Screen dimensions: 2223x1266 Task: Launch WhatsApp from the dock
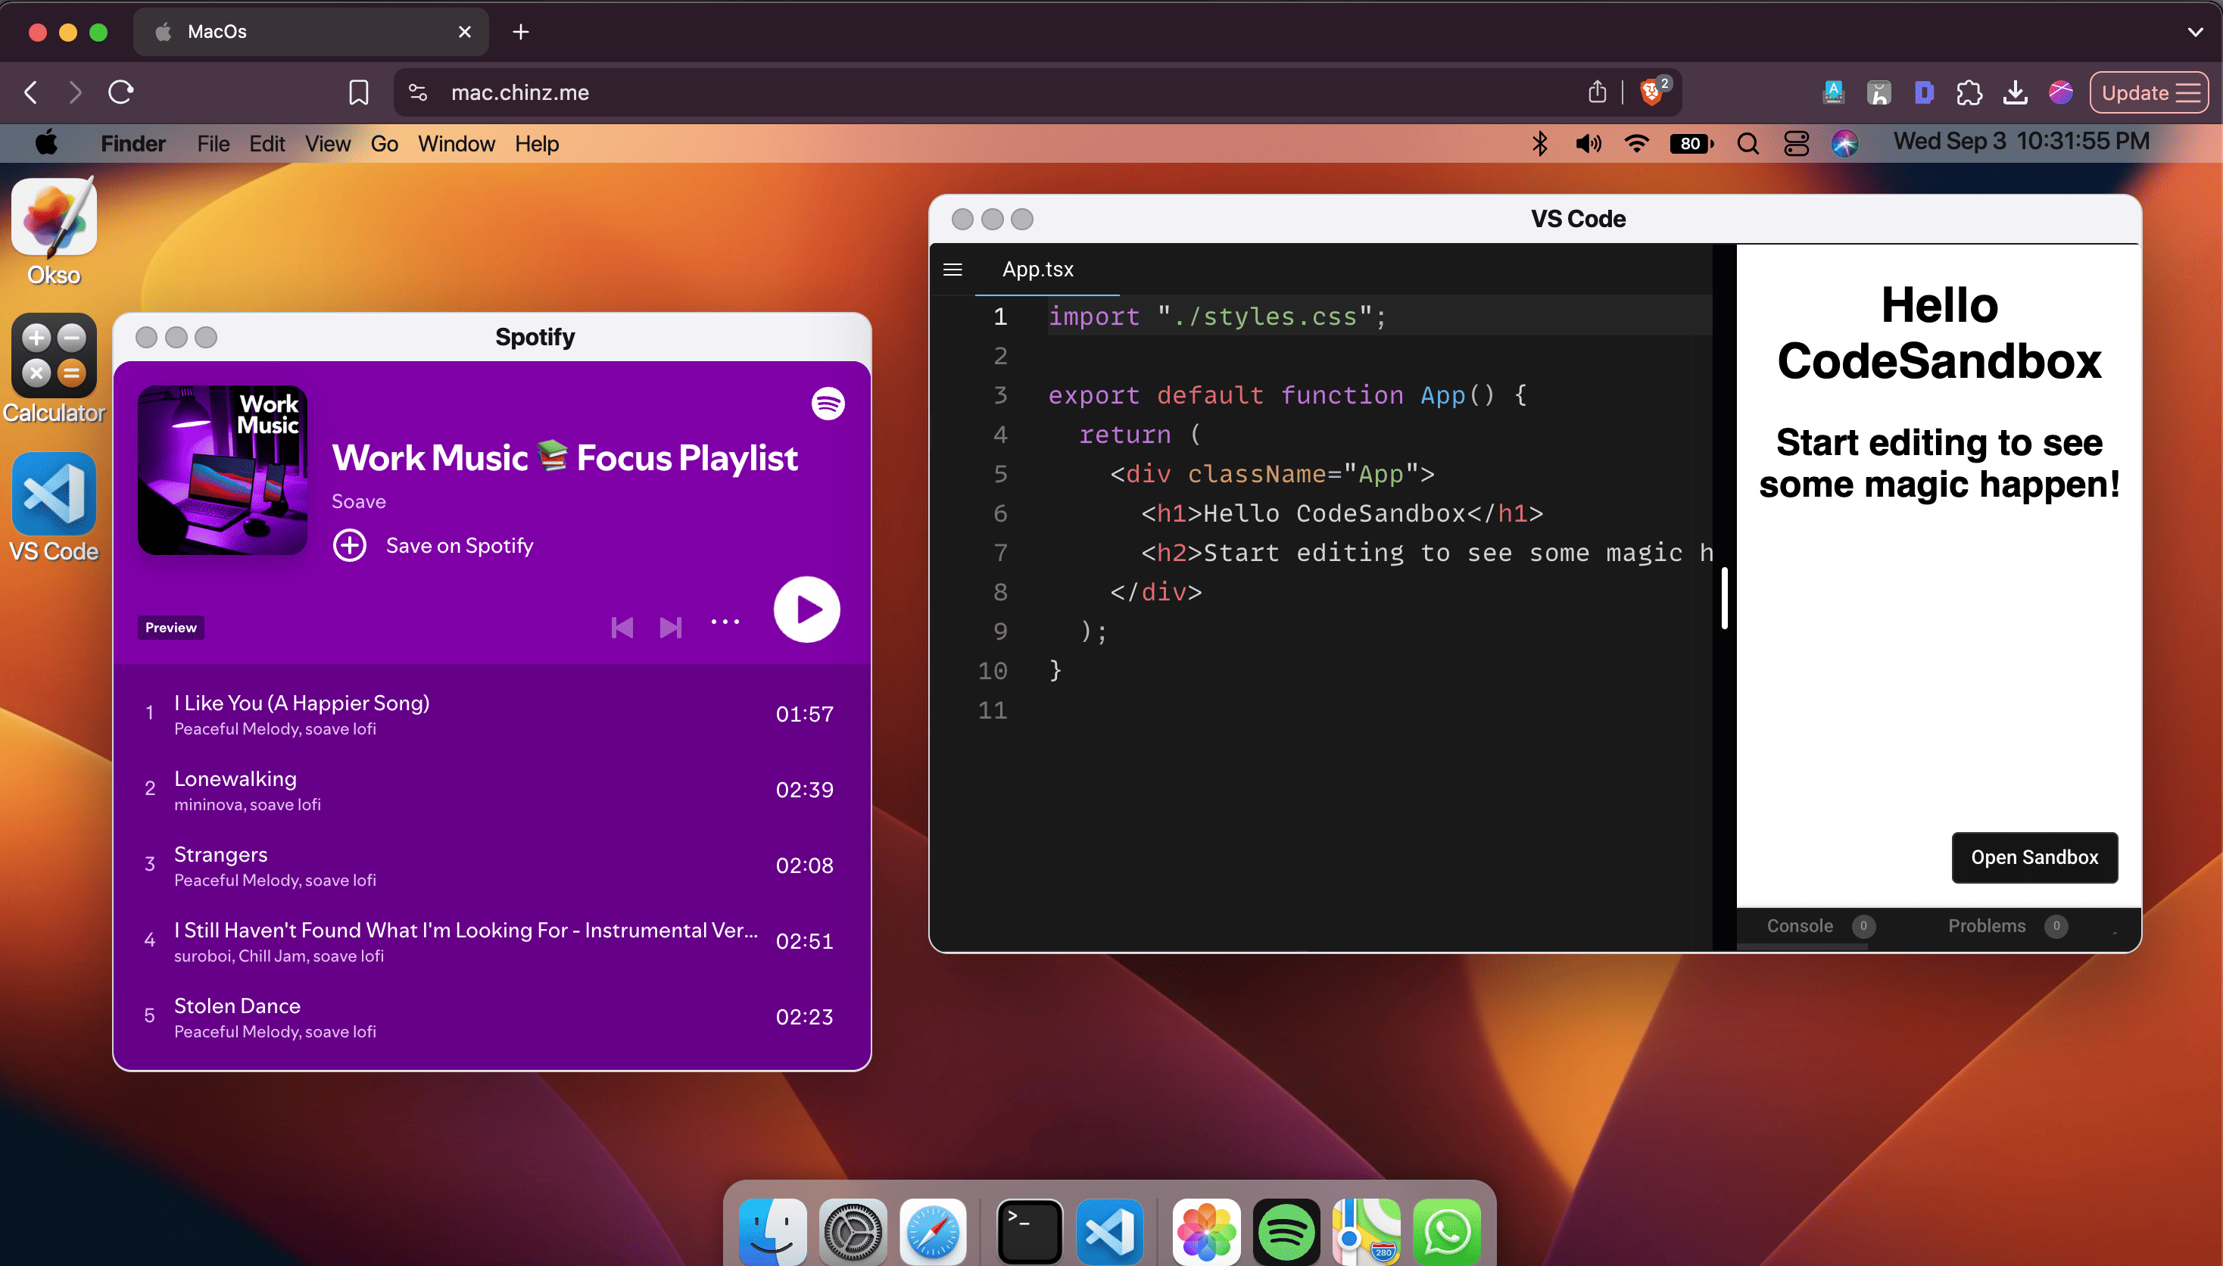pyautogui.click(x=1447, y=1231)
